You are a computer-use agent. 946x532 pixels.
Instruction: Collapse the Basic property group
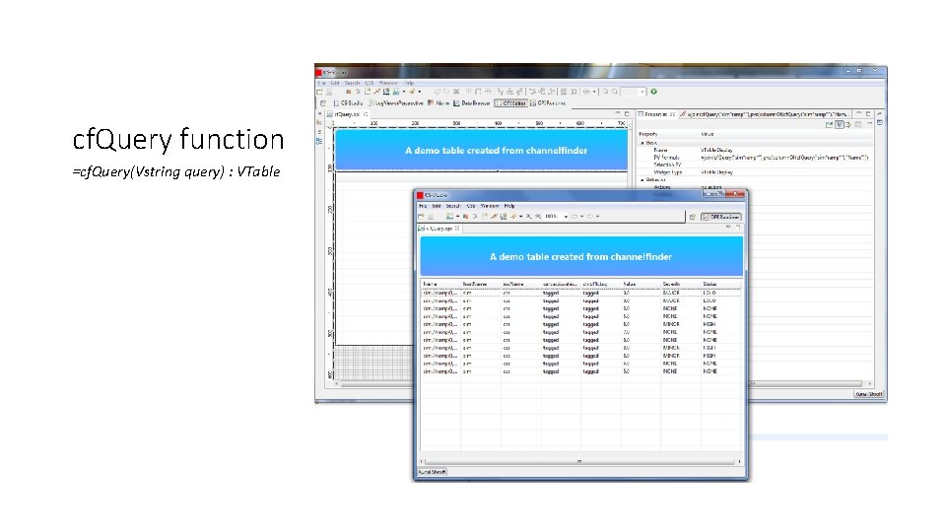click(x=642, y=143)
